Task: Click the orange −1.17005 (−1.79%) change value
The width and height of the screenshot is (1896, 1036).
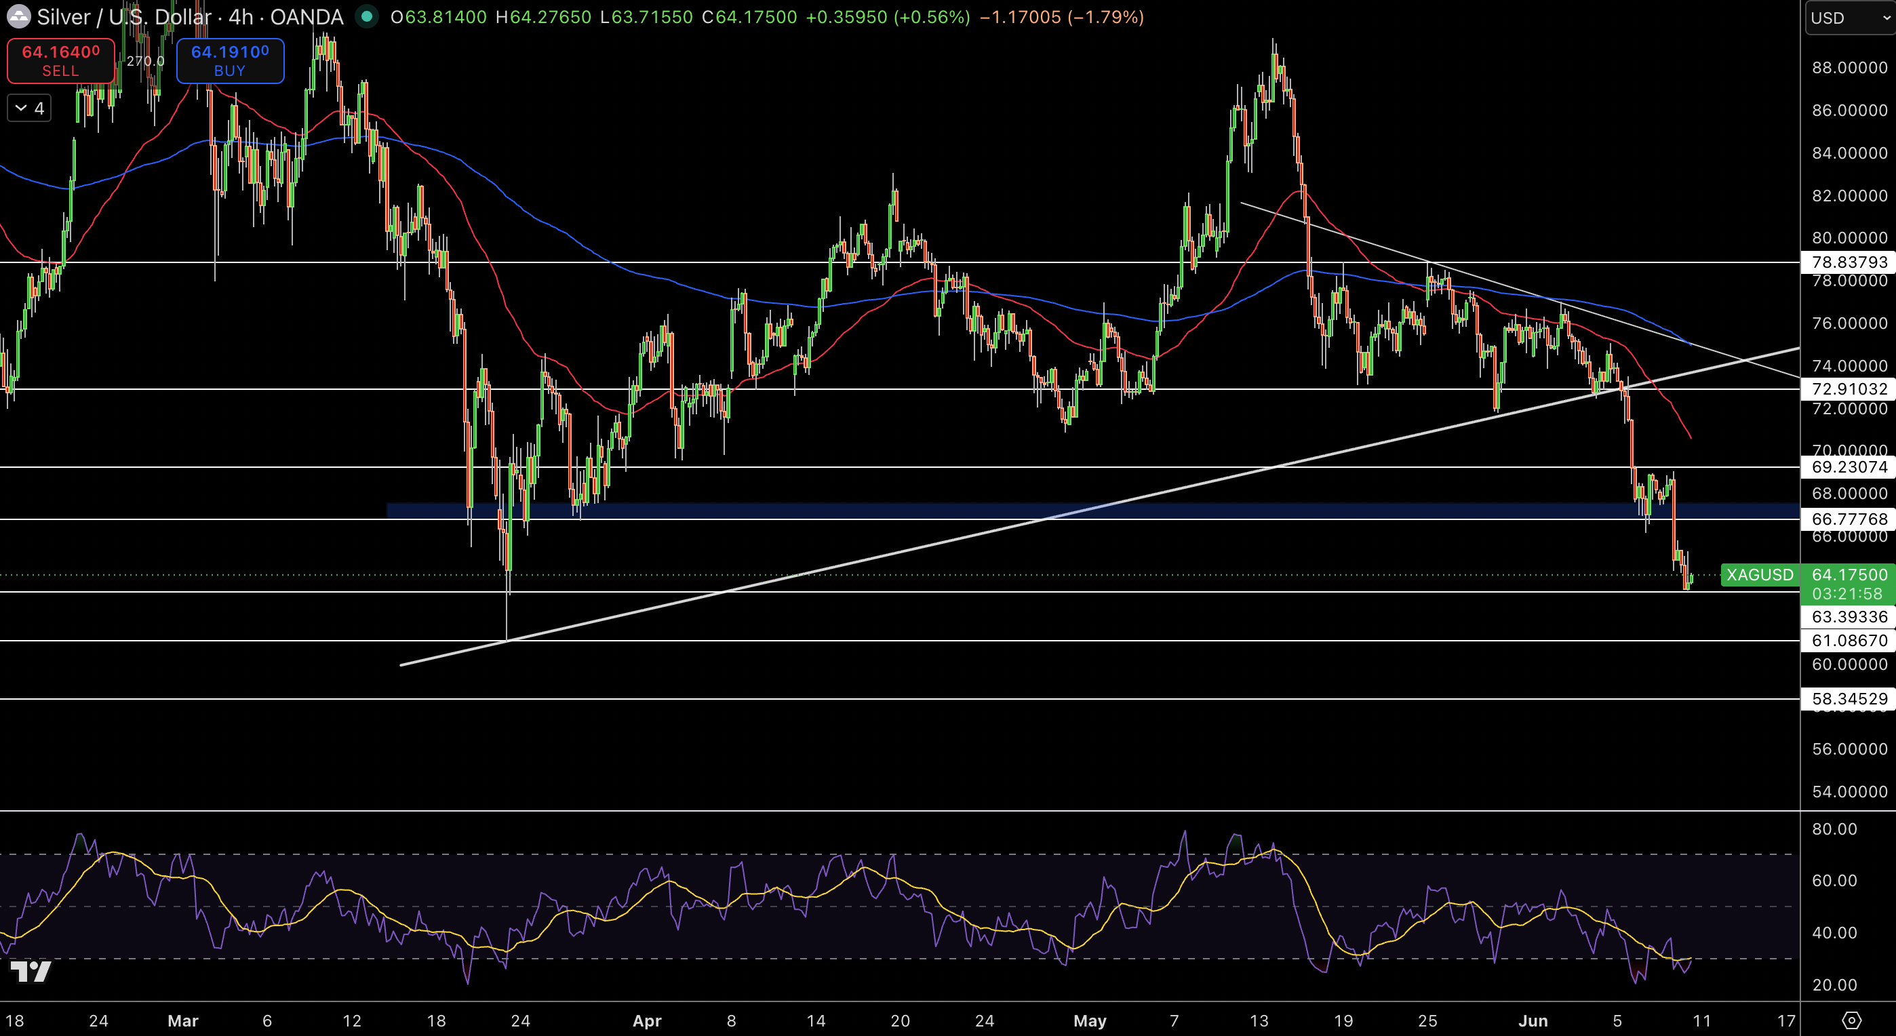Action: click(1061, 17)
